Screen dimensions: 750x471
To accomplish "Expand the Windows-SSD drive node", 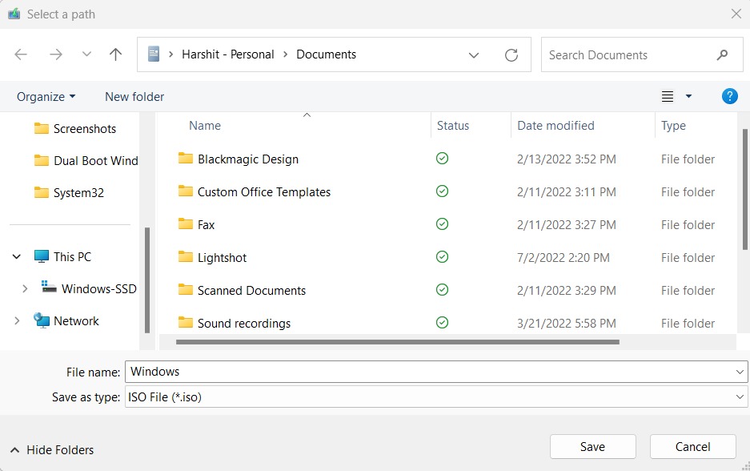I will [x=25, y=289].
